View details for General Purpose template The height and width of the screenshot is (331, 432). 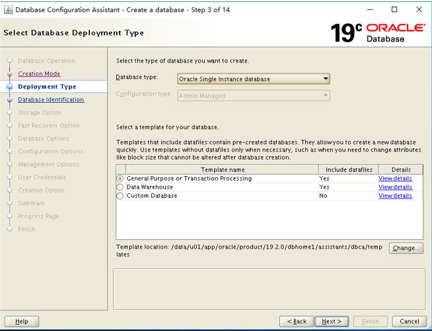click(x=395, y=179)
